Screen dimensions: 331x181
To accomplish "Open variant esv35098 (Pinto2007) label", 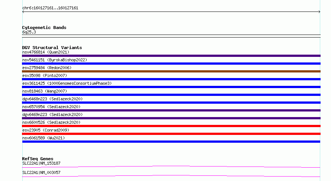I will (x=45, y=75).
